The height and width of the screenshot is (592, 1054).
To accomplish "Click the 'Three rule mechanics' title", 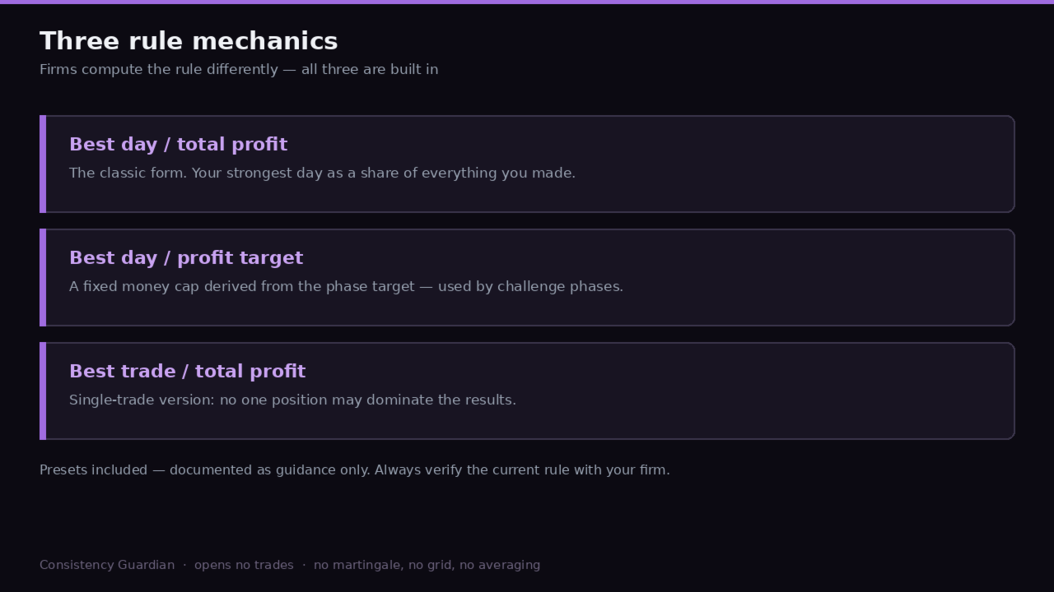I will [189, 41].
